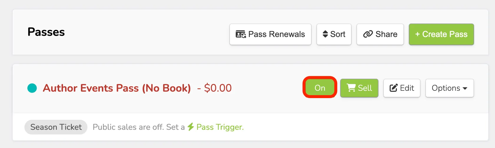Click the shopping cart icon in Sell
This screenshot has width=495, height=148.
[x=351, y=88]
